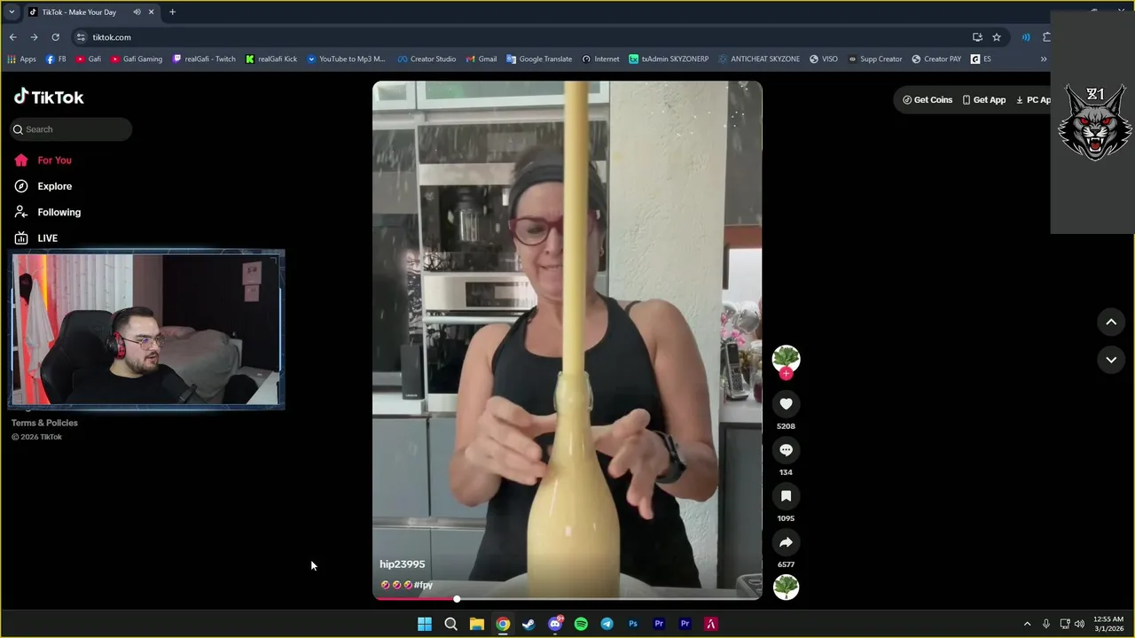The image size is (1135, 638).
Task: Open a new browser tab
Action: tap(172, 12)
